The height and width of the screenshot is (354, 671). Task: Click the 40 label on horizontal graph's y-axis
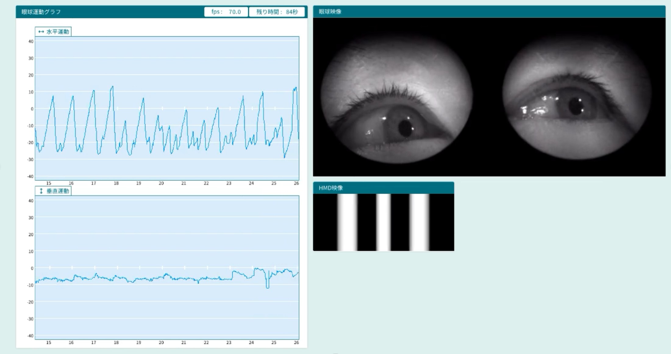tap(31, 41)
